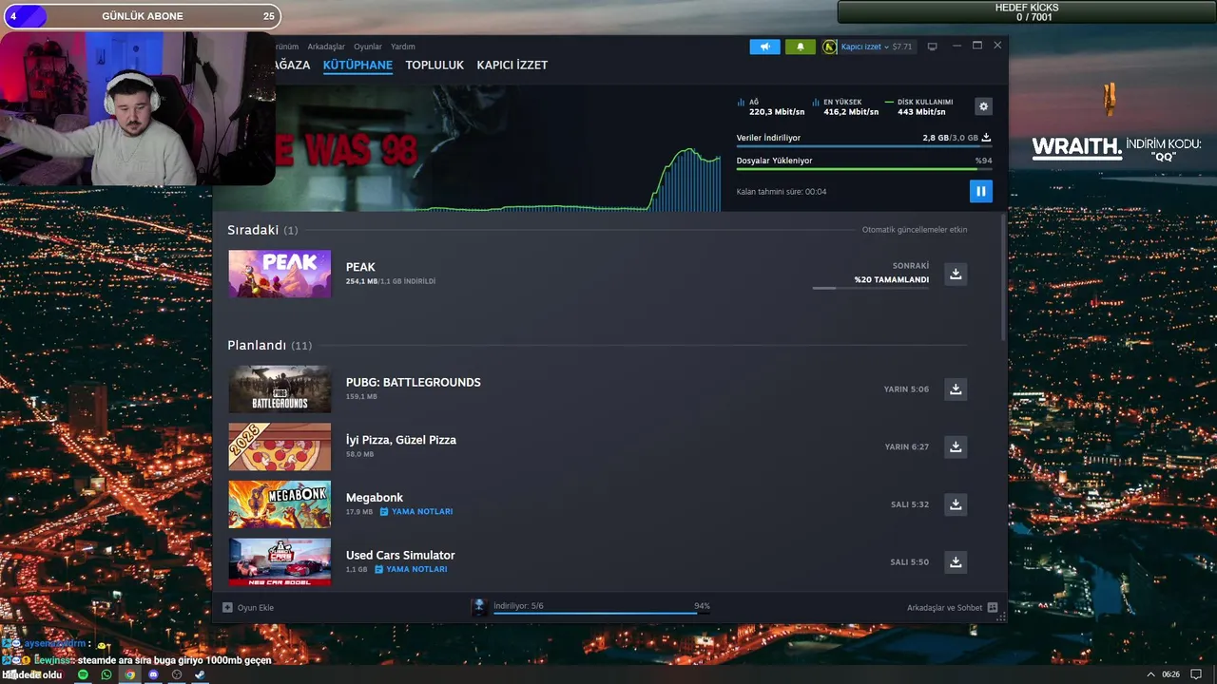
Task: Click the Dosyalar Yükleniyor progress bar
Action: coord(864,169)
